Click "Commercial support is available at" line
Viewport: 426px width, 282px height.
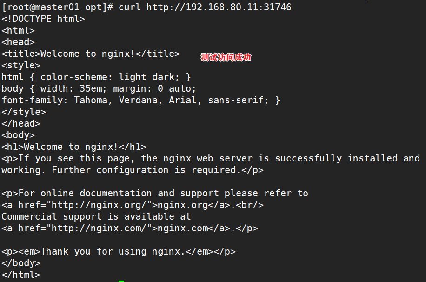(96, 216)
